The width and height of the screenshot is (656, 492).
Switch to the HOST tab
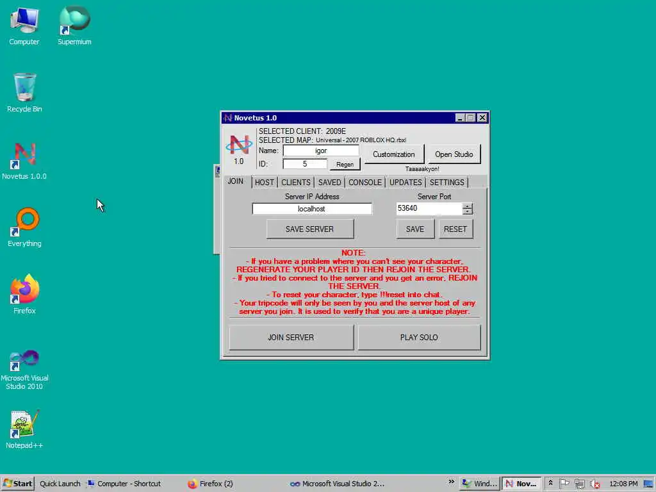click(x=265, y=183)
